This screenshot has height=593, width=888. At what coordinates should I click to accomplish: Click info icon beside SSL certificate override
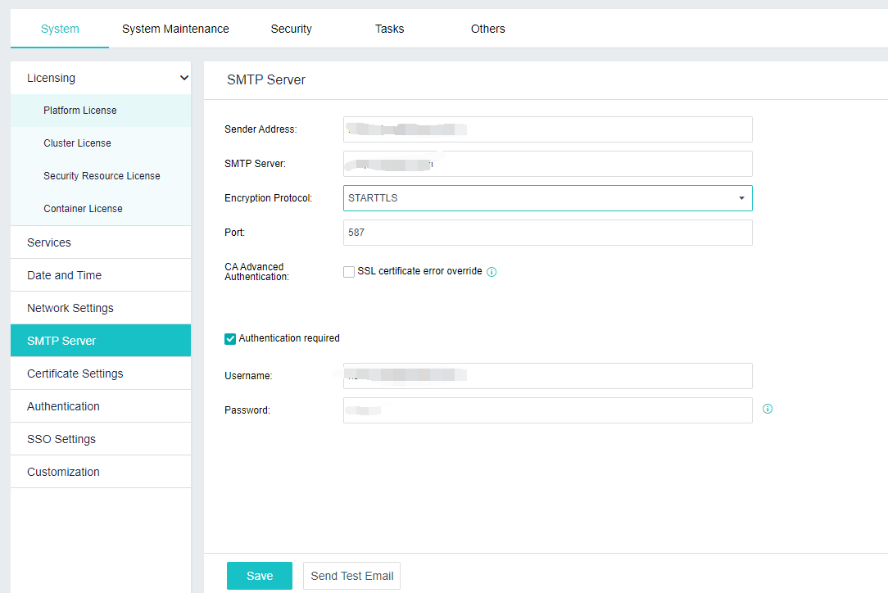[492, 272]
